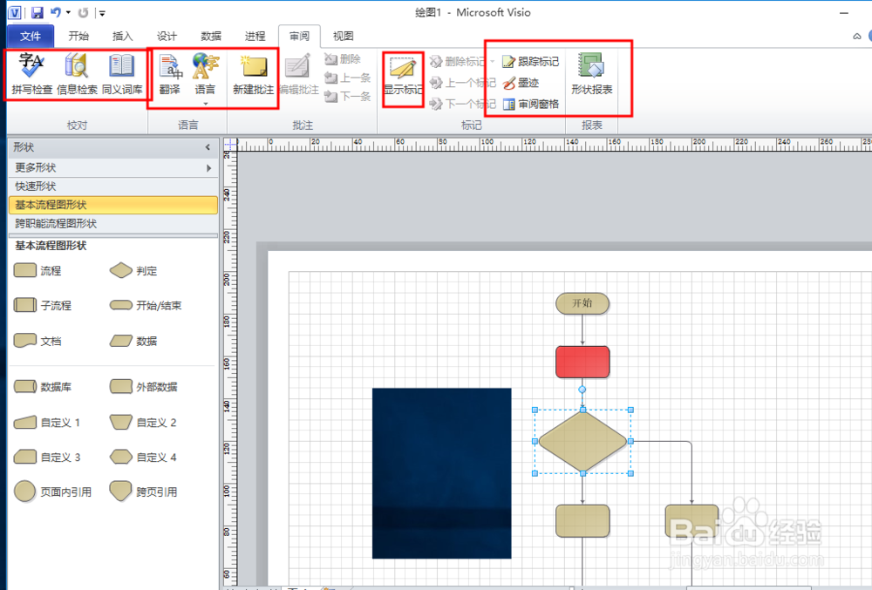Select the red process shape on canvas
This screenshot has height=590, width=872.
[582, 363]
